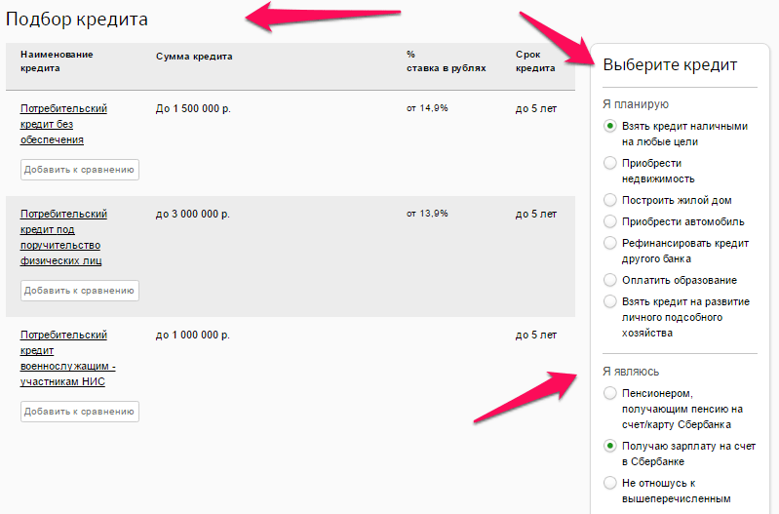Select the 'Приобрести недвижимость' option
Viewport: 779px width, 514px height.
610,163
